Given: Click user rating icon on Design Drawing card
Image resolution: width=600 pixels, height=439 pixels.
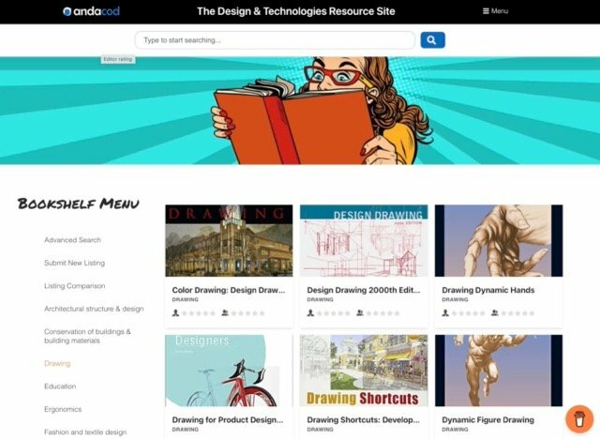Looking at the screenshot, I should tap(360, 313).
